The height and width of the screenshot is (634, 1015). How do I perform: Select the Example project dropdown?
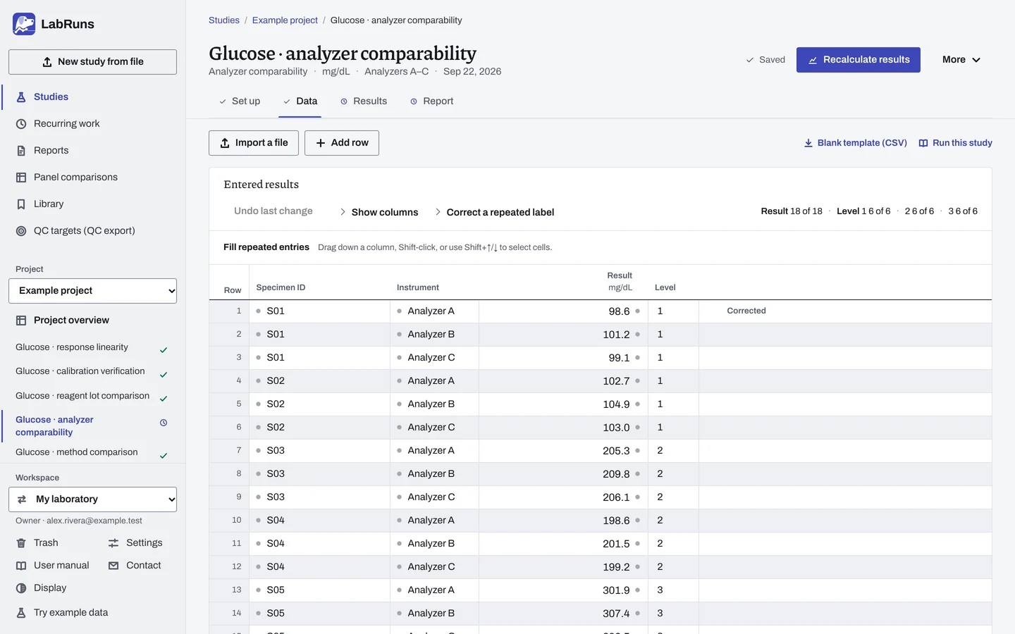tap(92, 291)
